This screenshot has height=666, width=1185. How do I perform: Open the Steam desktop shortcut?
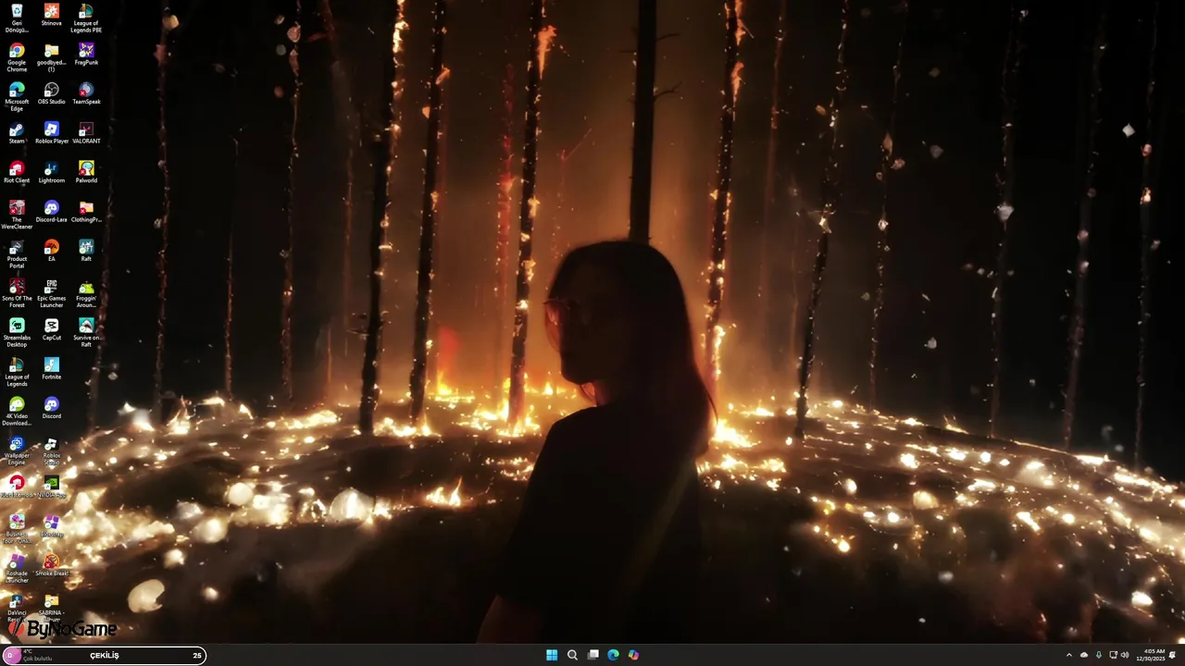click(17, 132)
